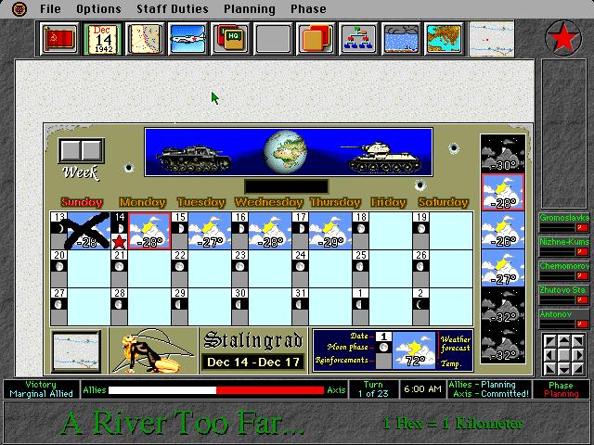Click the Victory Marginal Allied status
Viewport: 594px width, 445px height.
[x=41, y=389]
